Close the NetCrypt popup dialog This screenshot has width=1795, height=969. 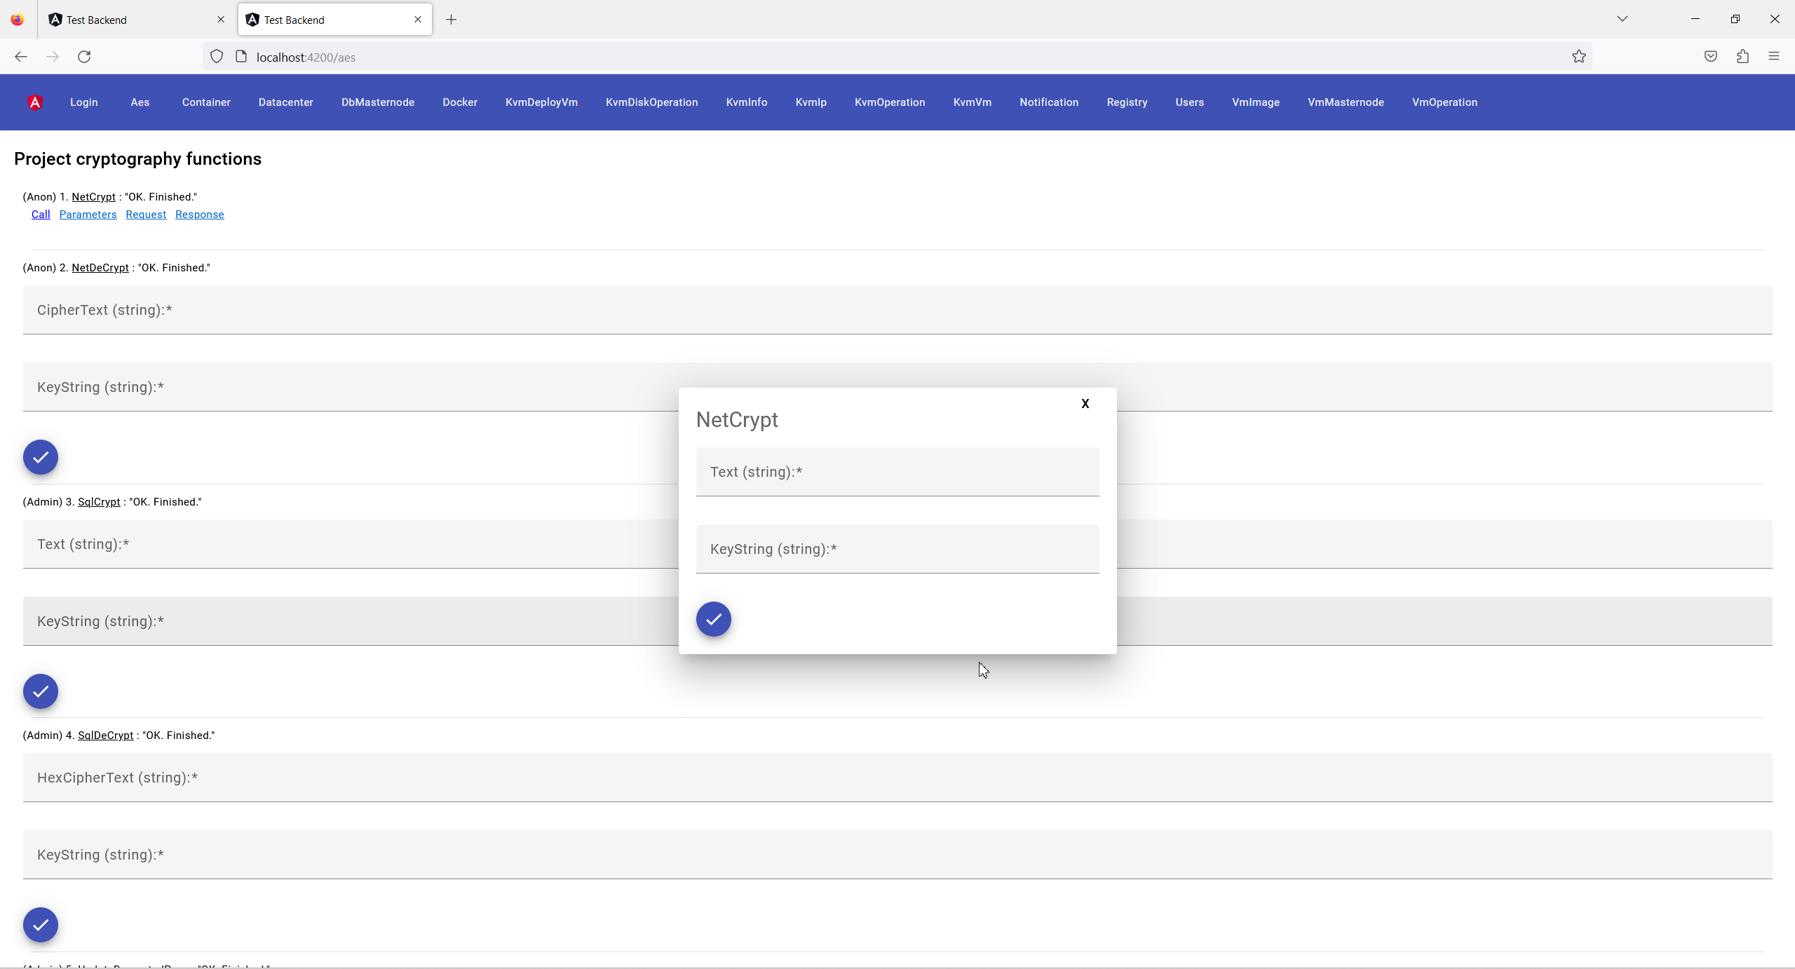[1085, 404]
